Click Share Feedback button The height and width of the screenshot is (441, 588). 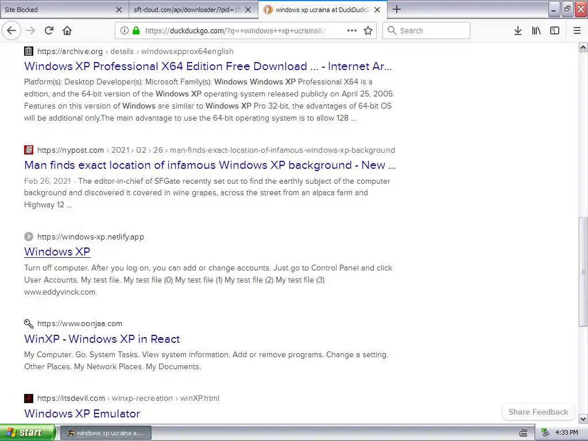(x=538, y=412)
